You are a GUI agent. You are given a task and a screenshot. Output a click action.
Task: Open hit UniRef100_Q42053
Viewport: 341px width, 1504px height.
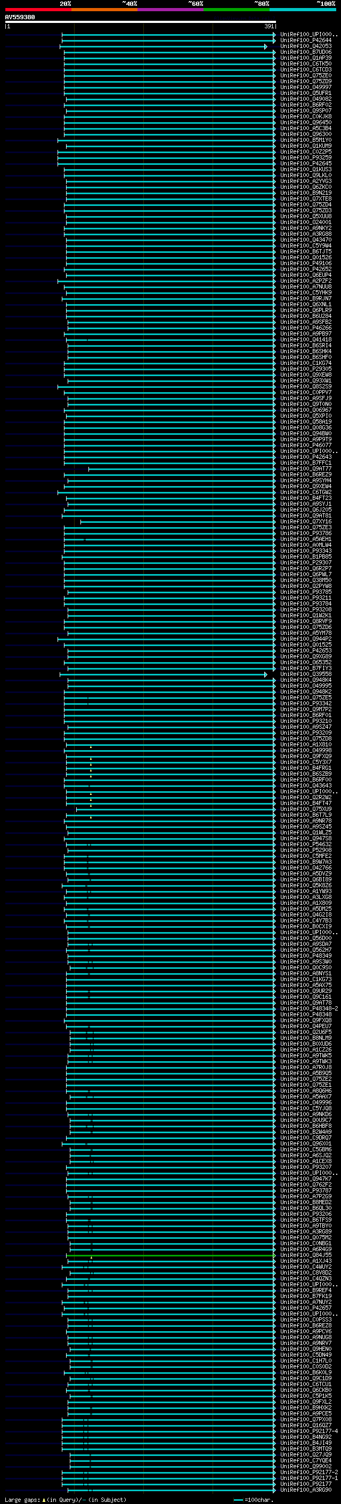pyautogui.click(x=306, y=46)
